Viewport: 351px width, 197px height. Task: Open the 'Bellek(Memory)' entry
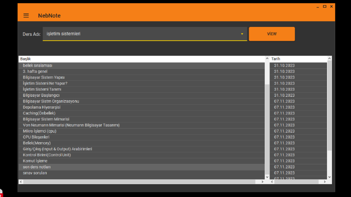[142, 143]
